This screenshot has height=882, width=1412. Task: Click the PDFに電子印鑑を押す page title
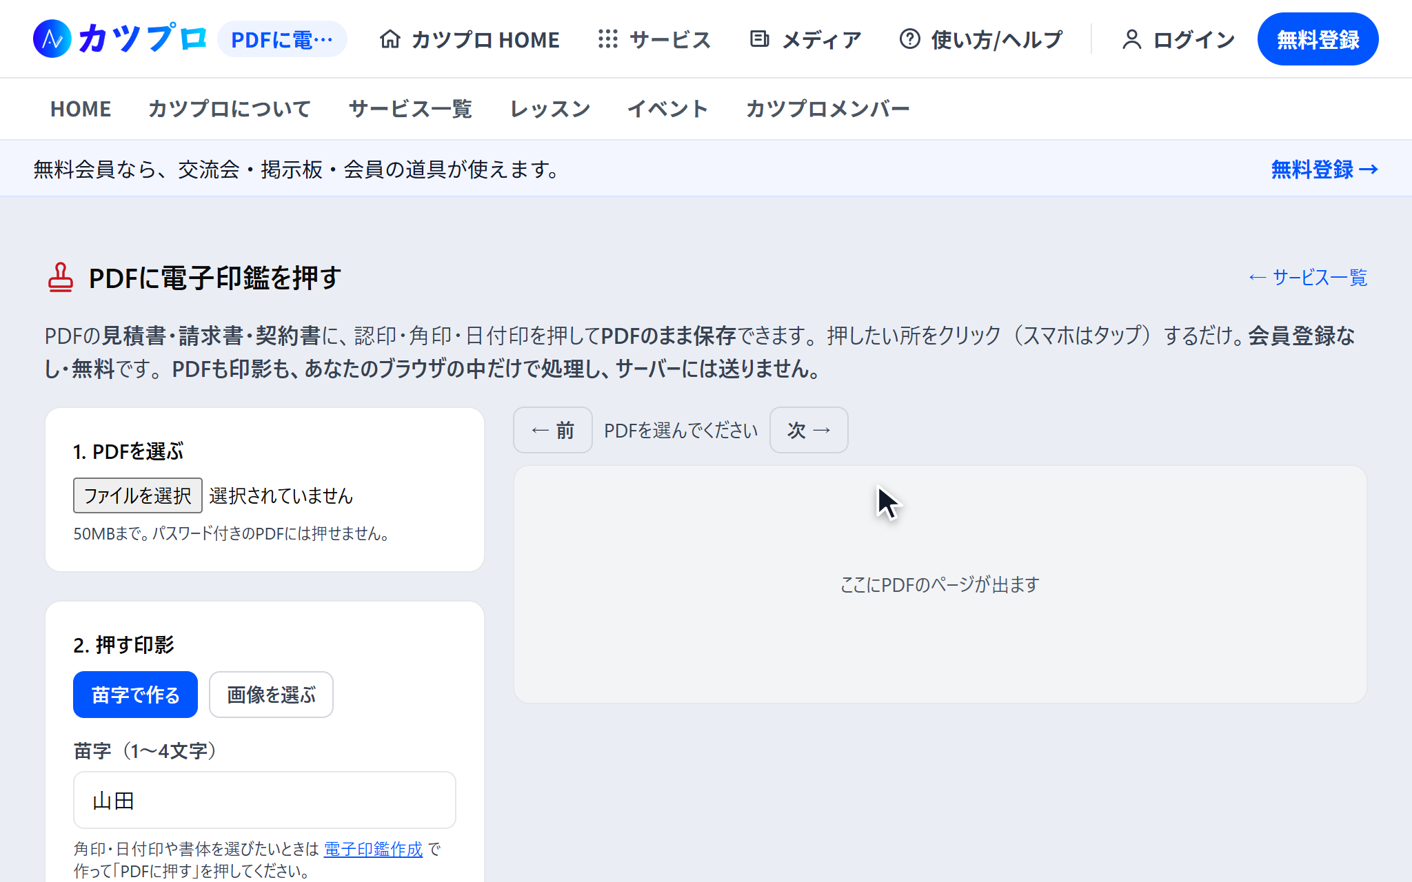(215, 278)
